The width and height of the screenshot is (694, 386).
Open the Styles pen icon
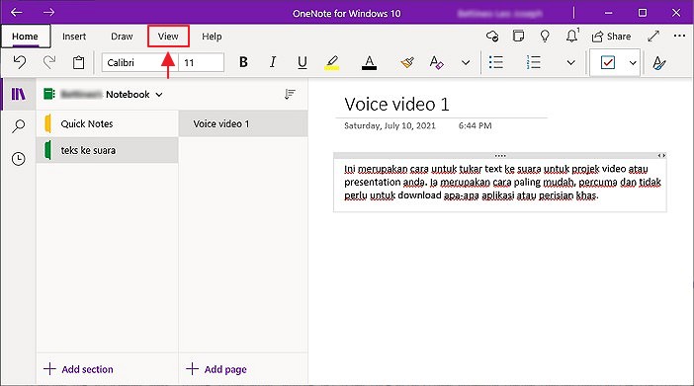(x=659, y=62)
